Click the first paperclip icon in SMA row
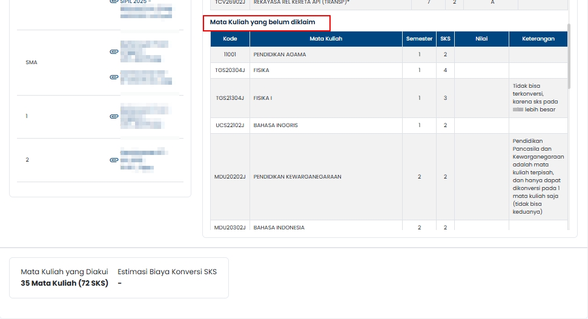This screenshot has width=588, height=319. click(x=114, y=52)
